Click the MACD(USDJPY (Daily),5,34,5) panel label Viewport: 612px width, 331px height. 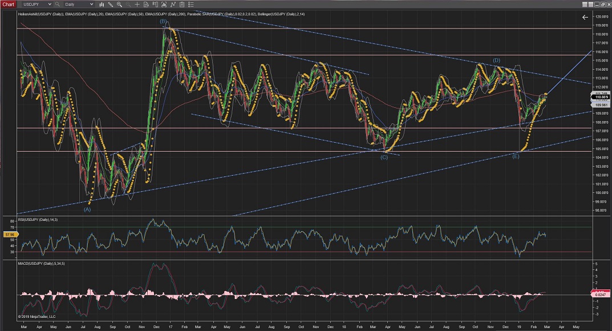click(x=41, y=264)
